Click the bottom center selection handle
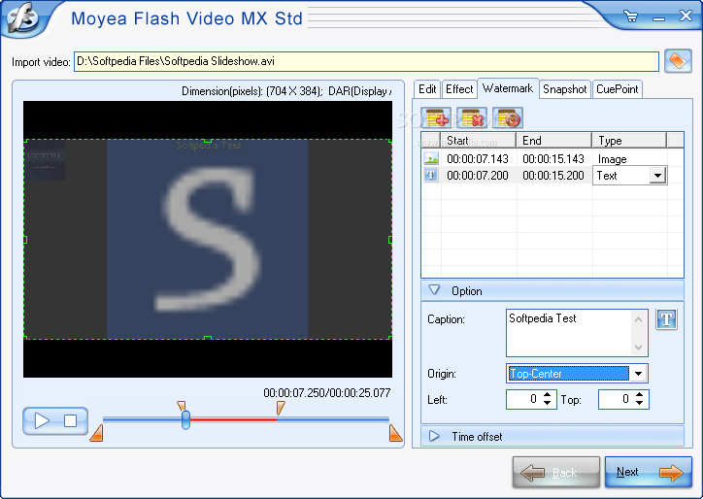 (x=208, y=338)
